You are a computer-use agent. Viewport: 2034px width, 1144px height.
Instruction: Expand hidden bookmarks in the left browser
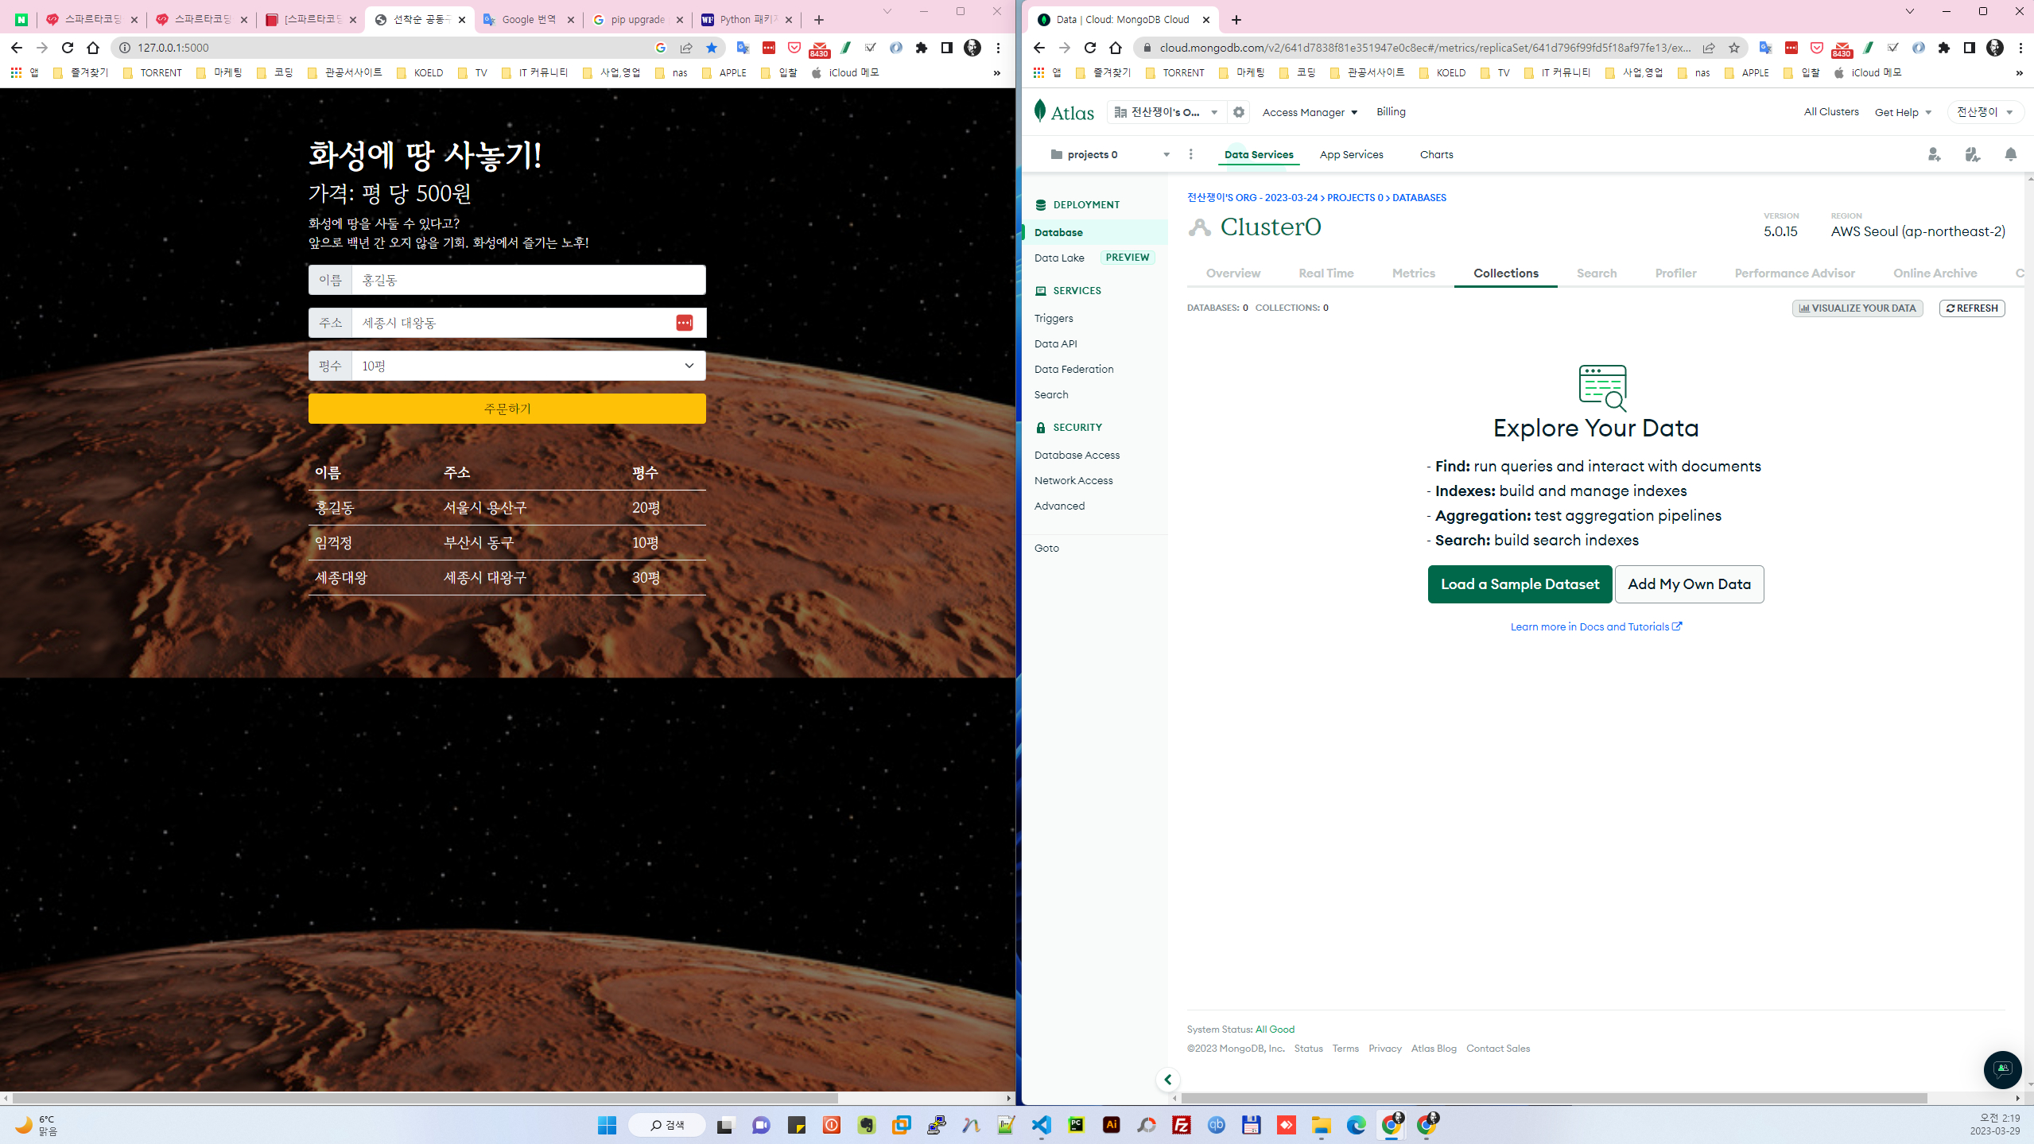(996, 73)
